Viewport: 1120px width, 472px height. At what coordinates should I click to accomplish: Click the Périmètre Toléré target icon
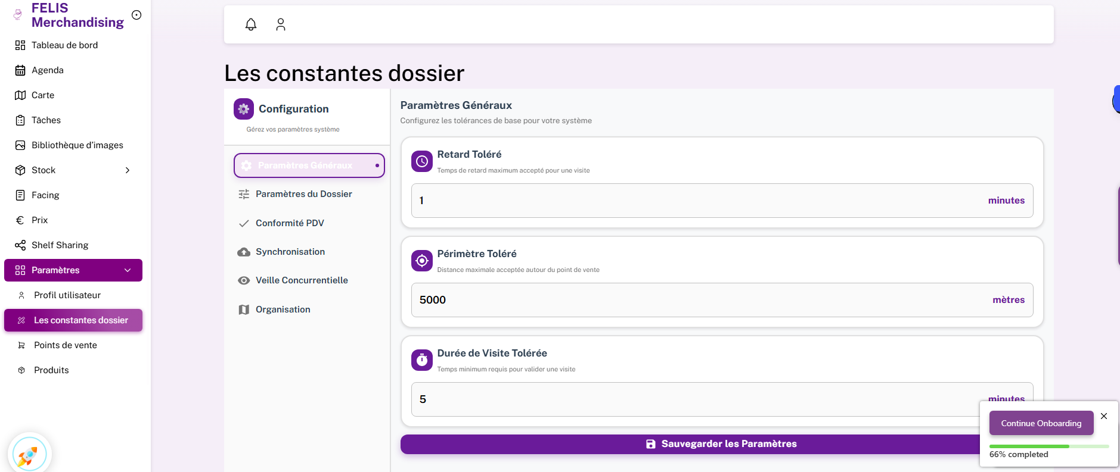pos(422,261)
